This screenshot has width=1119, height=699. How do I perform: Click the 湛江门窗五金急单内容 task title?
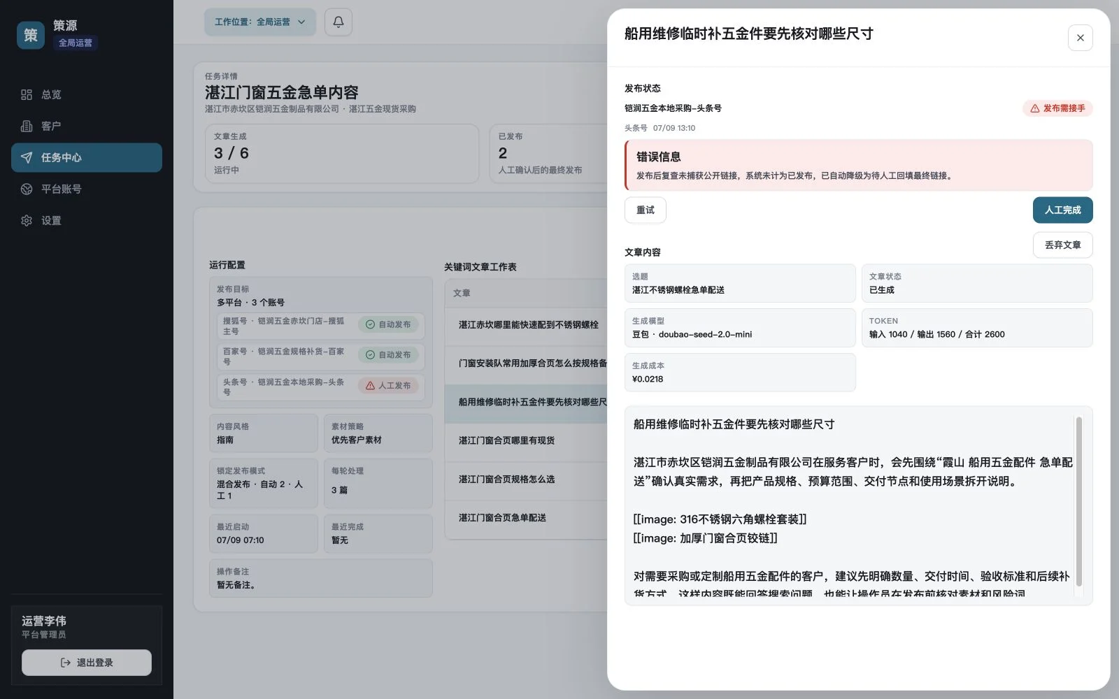pyautogui.click(x=282, y=92)
